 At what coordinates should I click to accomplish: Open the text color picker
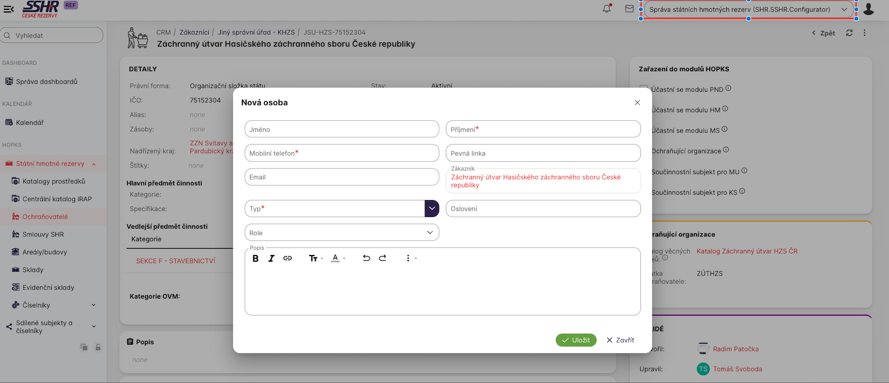click(x=336, y=258)
